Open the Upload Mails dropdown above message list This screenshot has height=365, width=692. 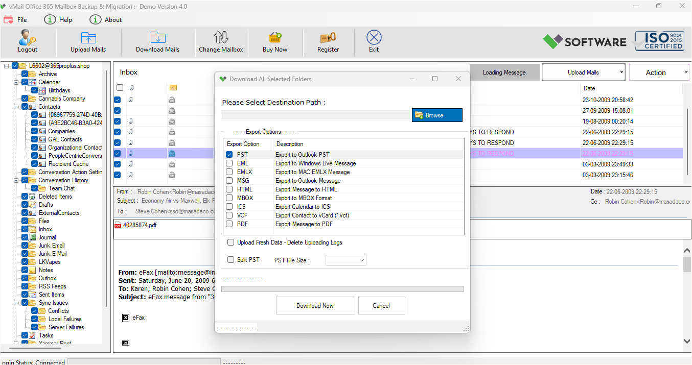coord(584,72)
